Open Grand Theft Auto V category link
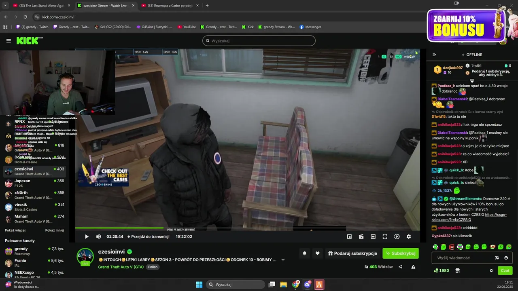Image resolution: width=518 pixels, height=291 pixels. pos(121,267)
